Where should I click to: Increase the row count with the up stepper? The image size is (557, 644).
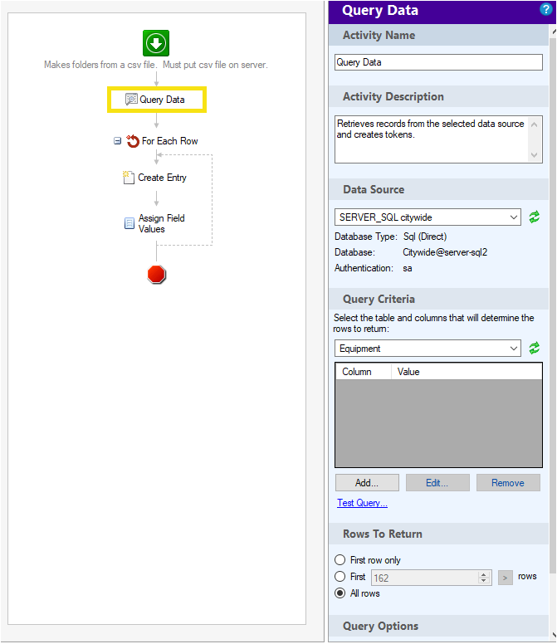click(484, 574)
